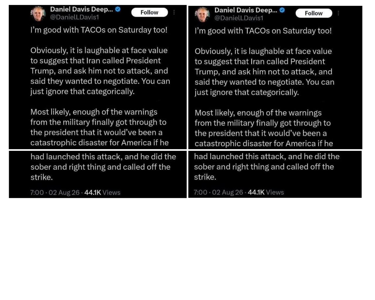This screenshot has height=300, width=375.
Task: Click the 02 Aug 26 date in right tweet
Action: pos(228,192)
